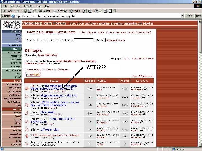This screenshot has width=202, height=151.
Task: Open Sticky: Skype Usernames - The List
Action: point(59,95)
